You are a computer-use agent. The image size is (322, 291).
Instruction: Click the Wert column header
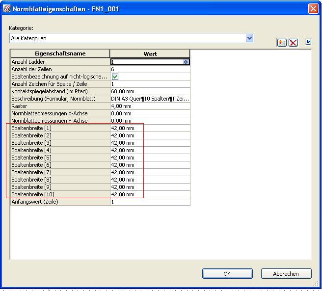pos(150,54)
